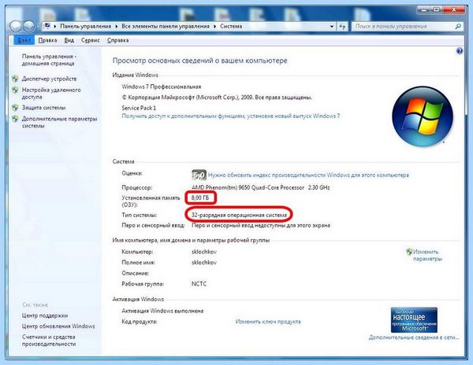Click link about new Windows 7 edition features

(x=231, y=116)
